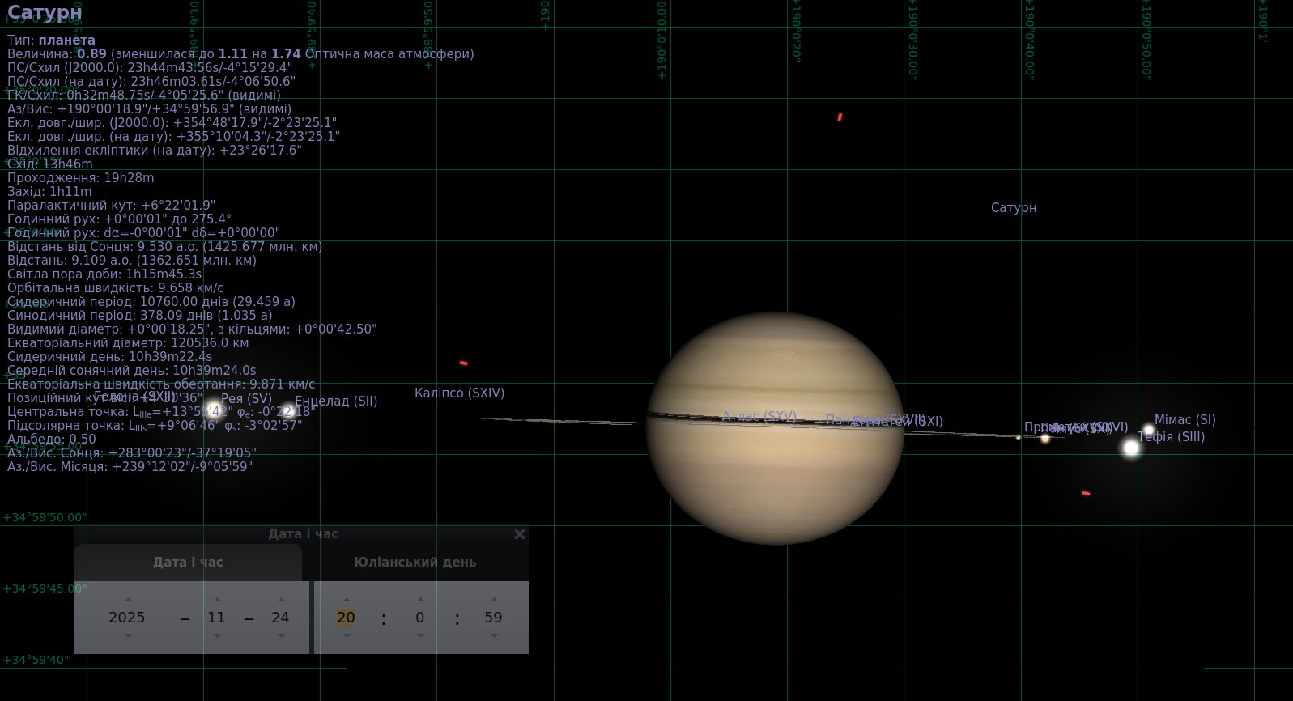
Task: Click the grid label +34°59'45.00"
Action: click(45, 588)
